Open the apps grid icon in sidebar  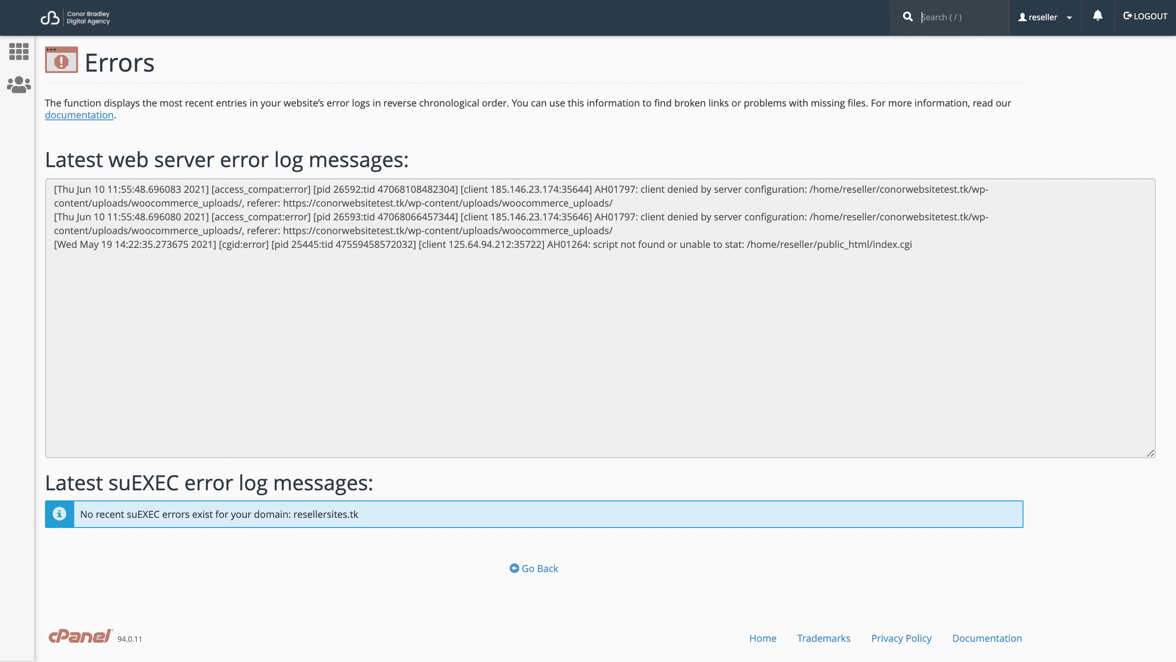pos(19,51)
